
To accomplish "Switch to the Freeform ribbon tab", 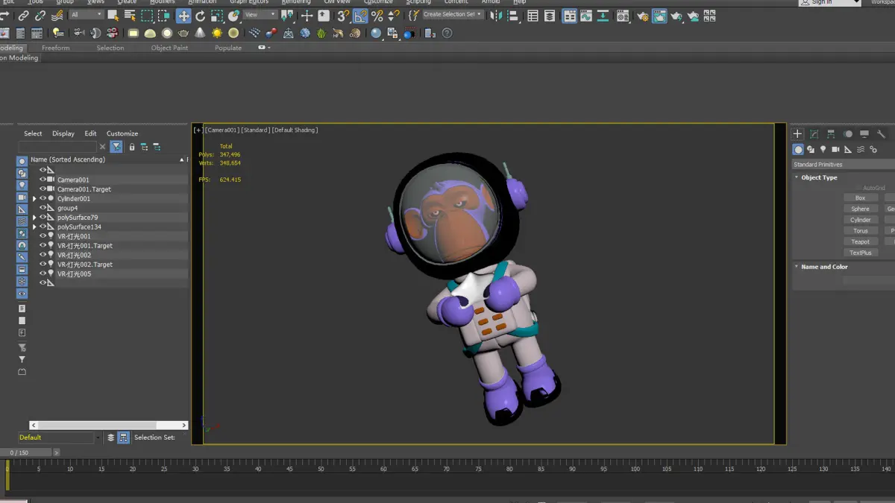I will [x=55, y=48].
